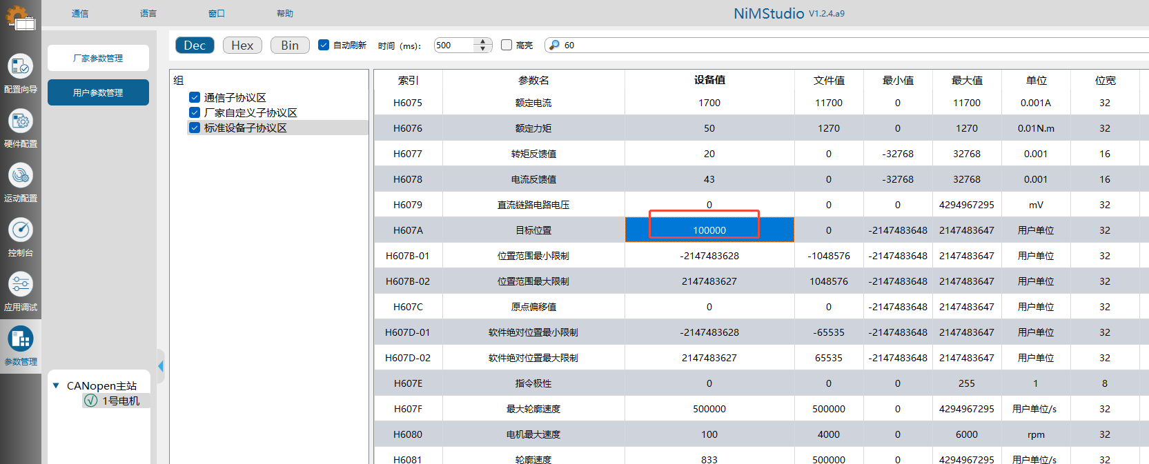Open 用户参数管理 tab

pyautogui.click(x=98, y=92)
